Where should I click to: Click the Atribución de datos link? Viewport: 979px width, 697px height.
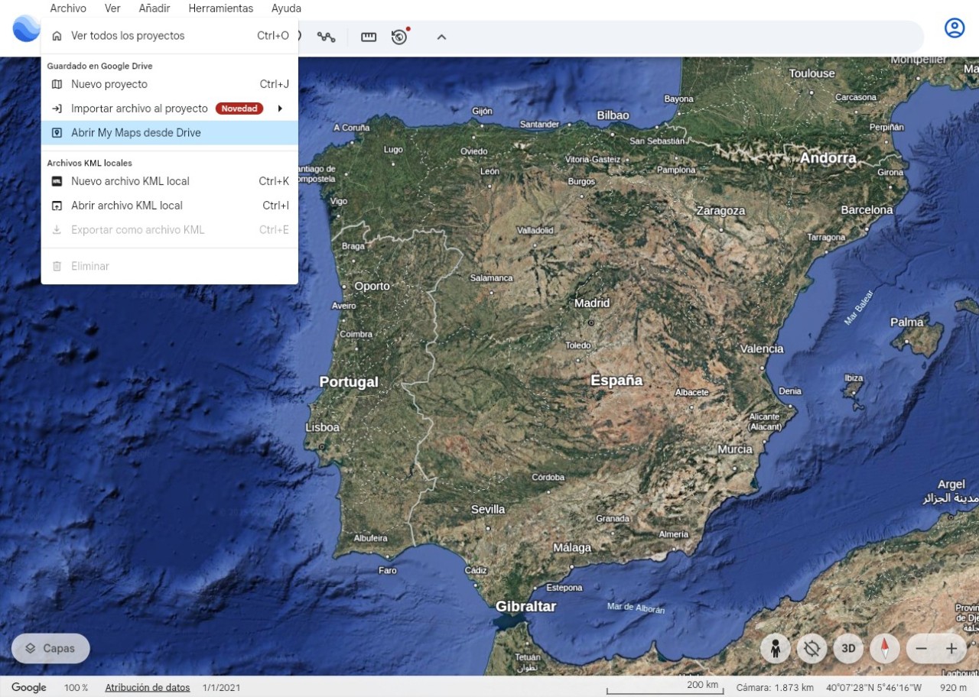[x=147, y=688]
